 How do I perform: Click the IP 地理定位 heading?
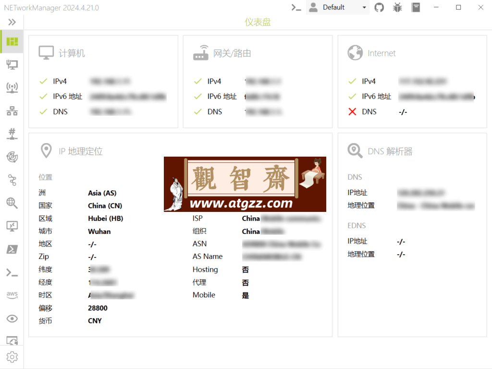point(81,151)
